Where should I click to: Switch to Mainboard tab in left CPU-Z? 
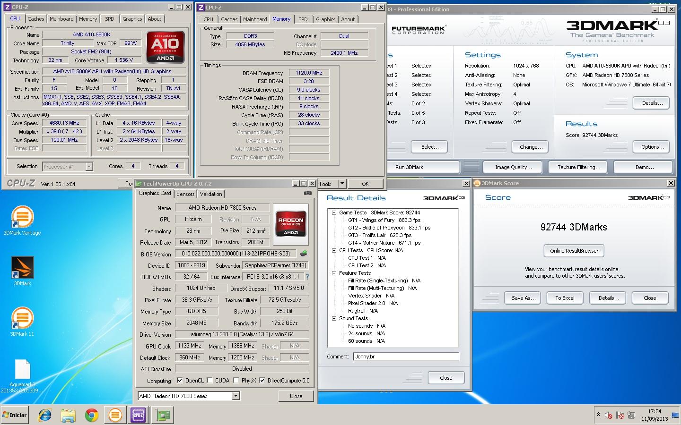click(x=61, y=19)
